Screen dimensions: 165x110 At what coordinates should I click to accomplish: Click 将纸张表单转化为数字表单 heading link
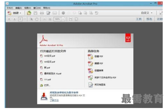(x=64, y=92)
